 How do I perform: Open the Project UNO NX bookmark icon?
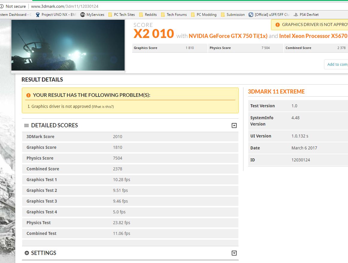click(38, 15)
